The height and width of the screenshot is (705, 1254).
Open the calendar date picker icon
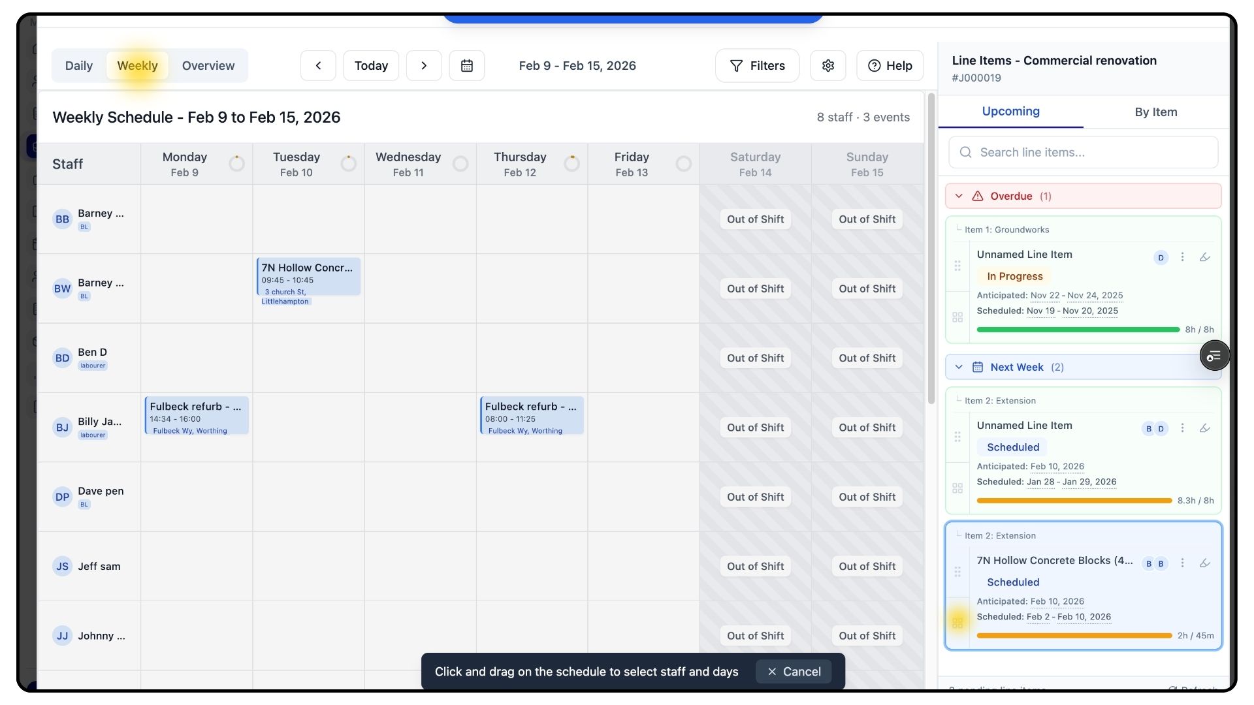click(466, 66)
